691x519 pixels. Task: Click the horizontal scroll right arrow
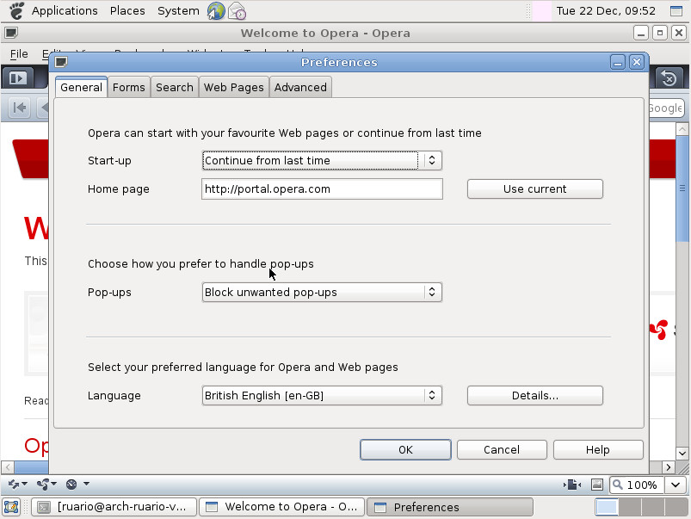(x=669, y=467)
